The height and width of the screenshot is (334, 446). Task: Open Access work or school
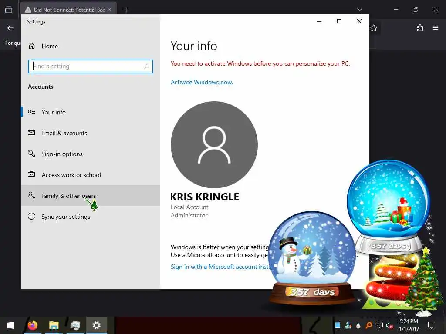point(91,175)
